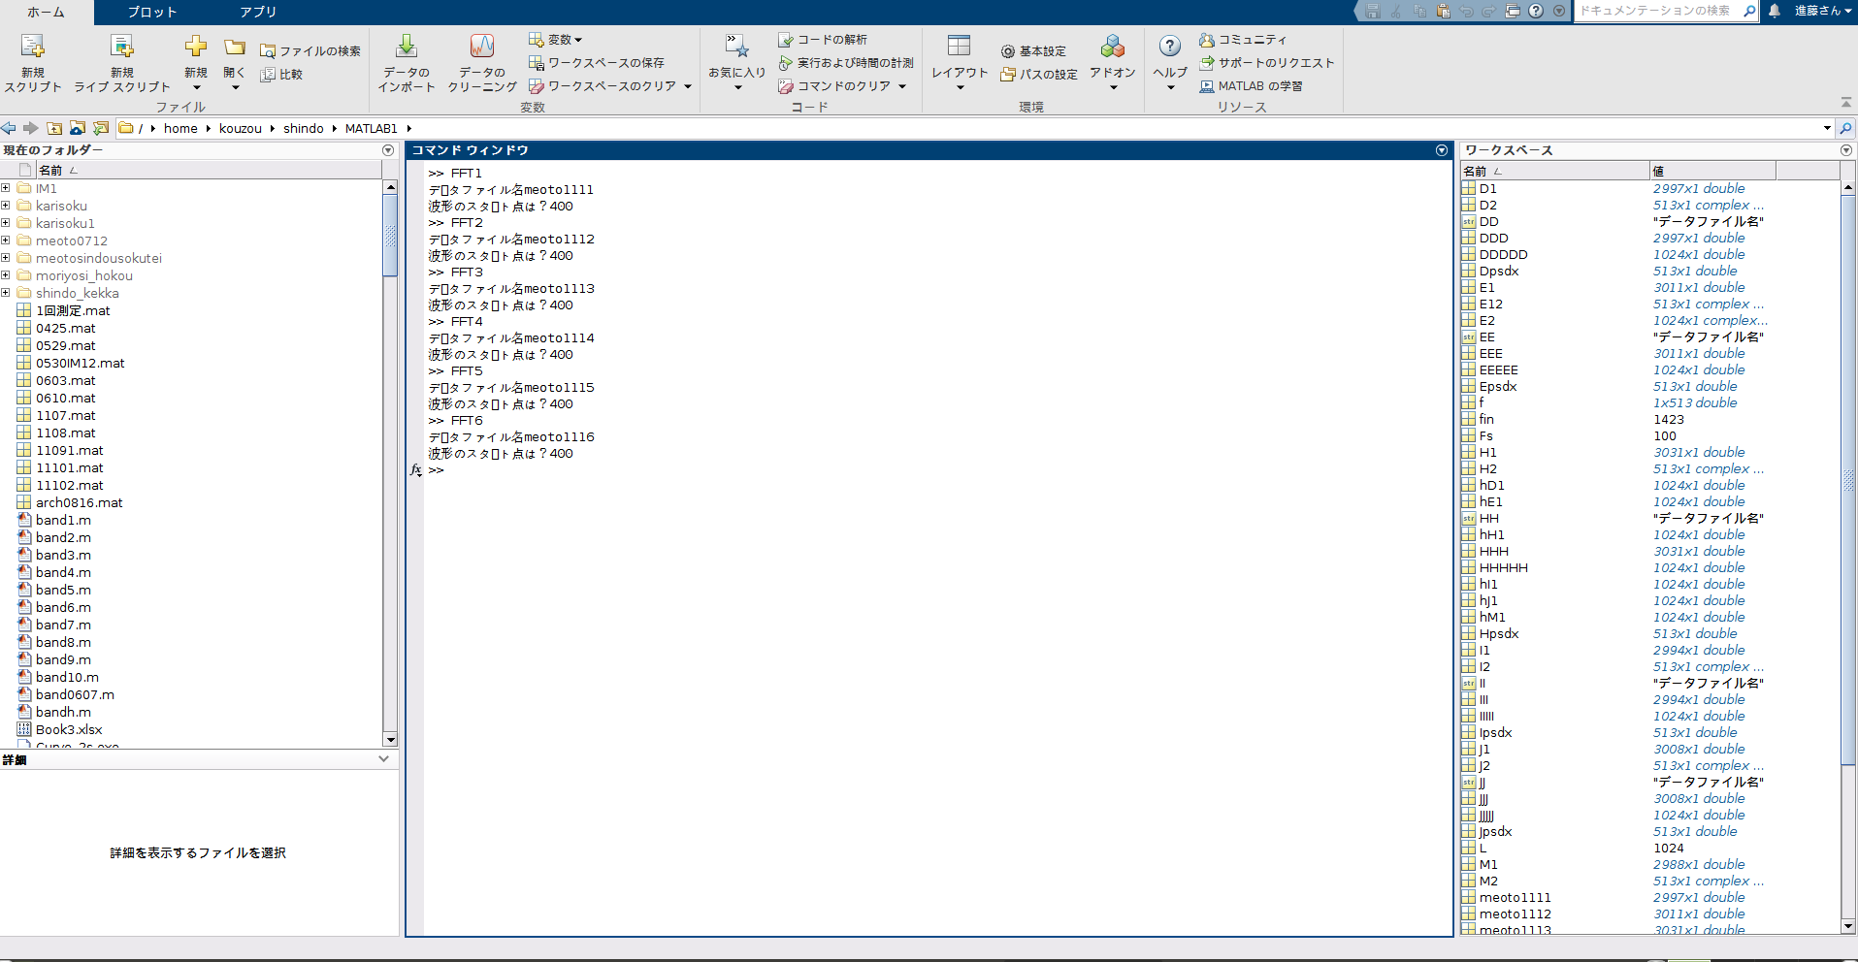Image resolution: width=1858 pixels, height=962 pixels.
Task: Click Learn MATLAB (MATLAB の学習)
Action: (1252, 86)
